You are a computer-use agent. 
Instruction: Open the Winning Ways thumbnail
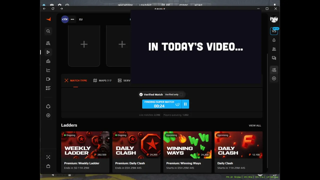click(187, 145)
